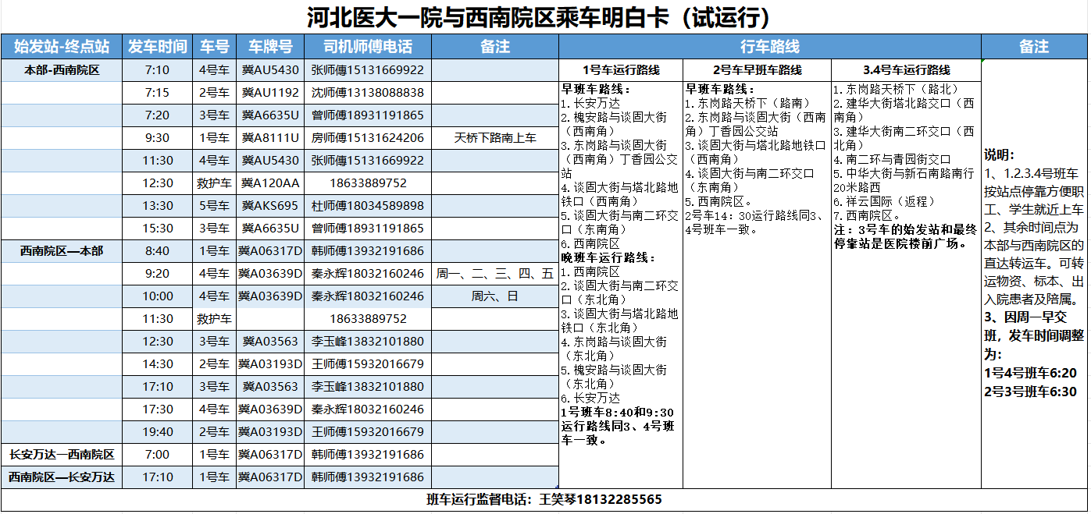Select the 19:40 departure time cell
The width and height of the screenshot is (1091, 514).
tap(157, 432)
